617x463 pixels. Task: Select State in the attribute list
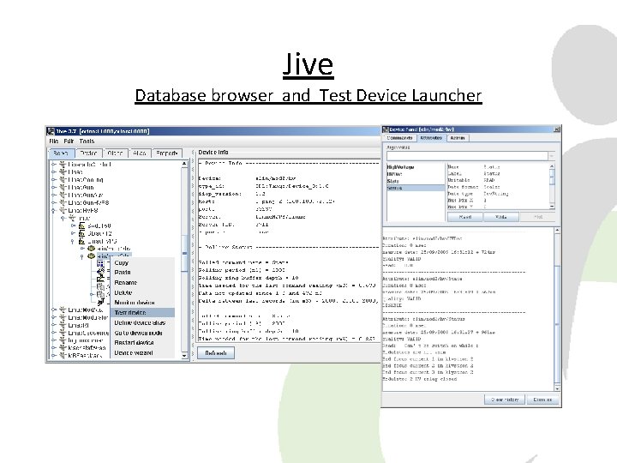[x=416, y=181]
